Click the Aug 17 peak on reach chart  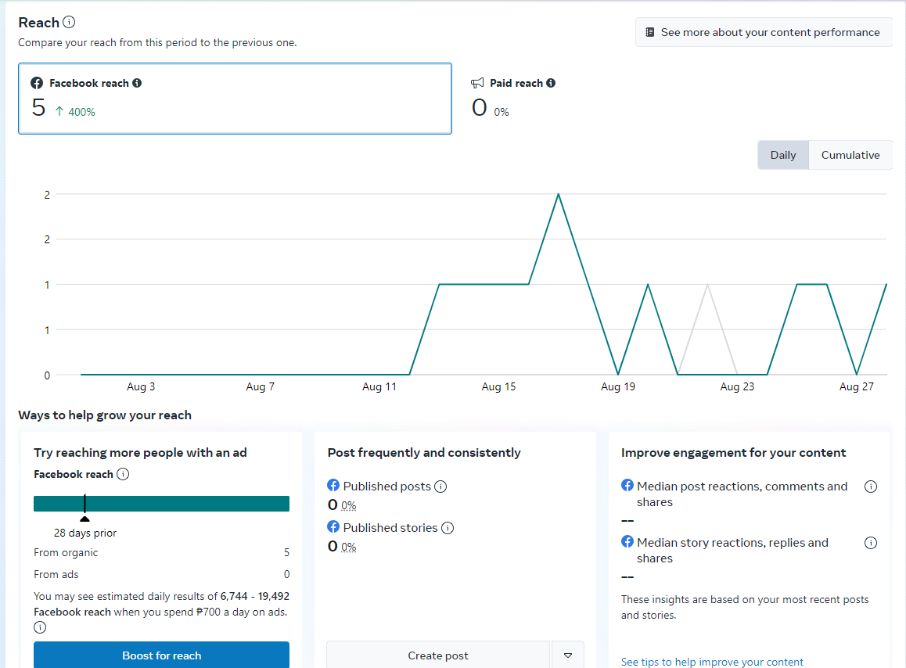[x=558, y=194]
